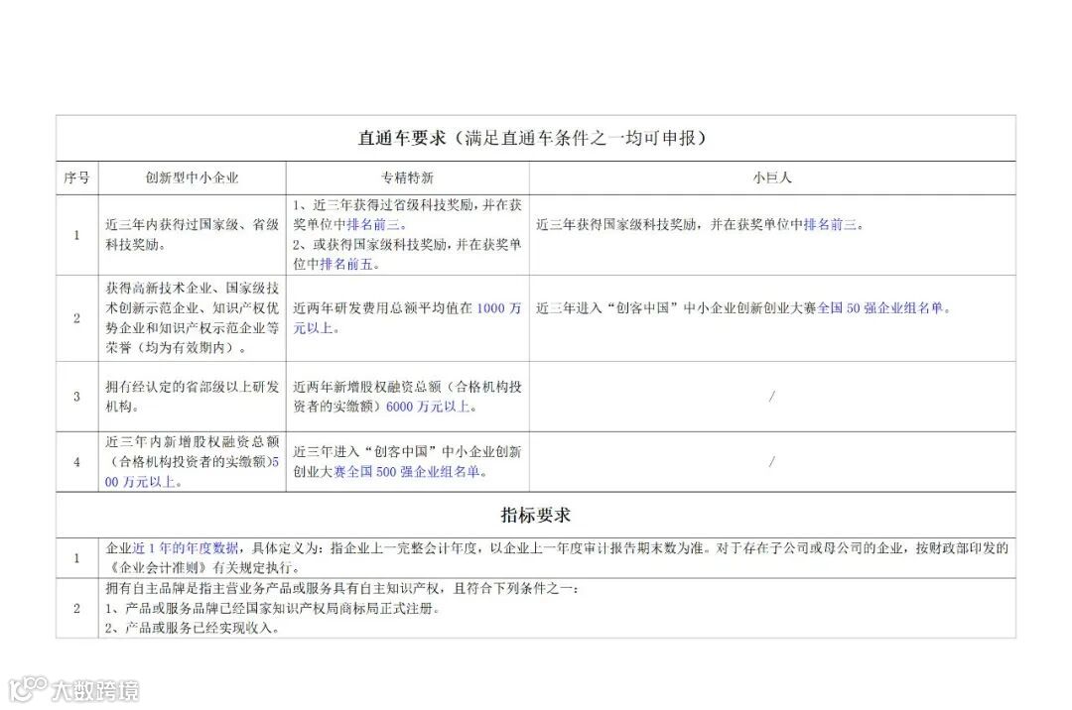Click blue text '近1年的年度数据'

point(186,548)
